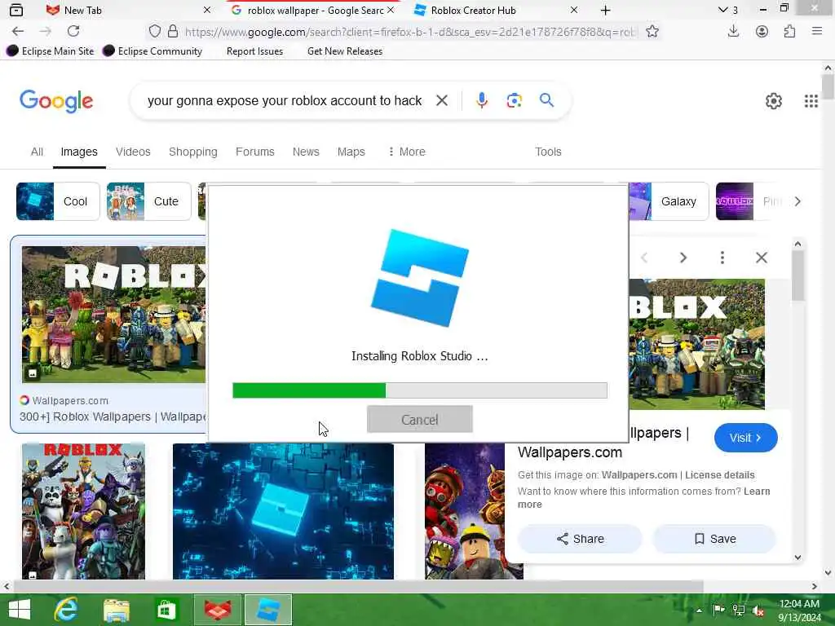Cancel the Roblox Studio installation

pyautogui.click(x=420, y=420)
